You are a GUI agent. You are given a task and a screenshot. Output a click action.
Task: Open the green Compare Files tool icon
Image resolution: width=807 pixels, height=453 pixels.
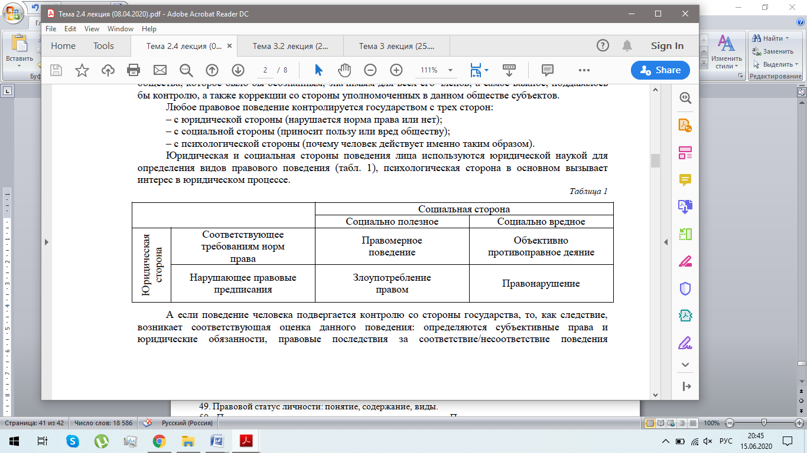(685, 234)
